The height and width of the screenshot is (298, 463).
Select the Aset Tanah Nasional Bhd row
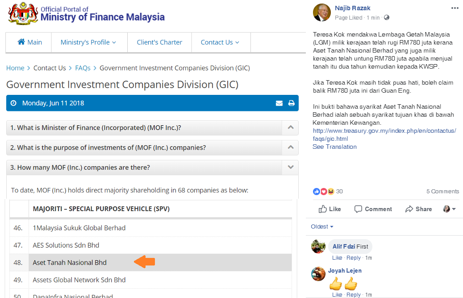click(x=70, y=263)
